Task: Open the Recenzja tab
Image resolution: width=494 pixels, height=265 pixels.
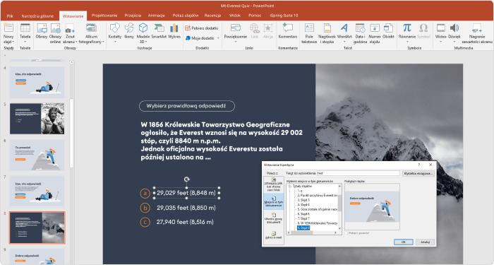Action: (212, 16)
